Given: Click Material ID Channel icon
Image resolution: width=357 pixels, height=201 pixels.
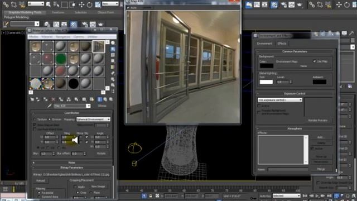Looking at the screenshot, I should tap(84, 99).
